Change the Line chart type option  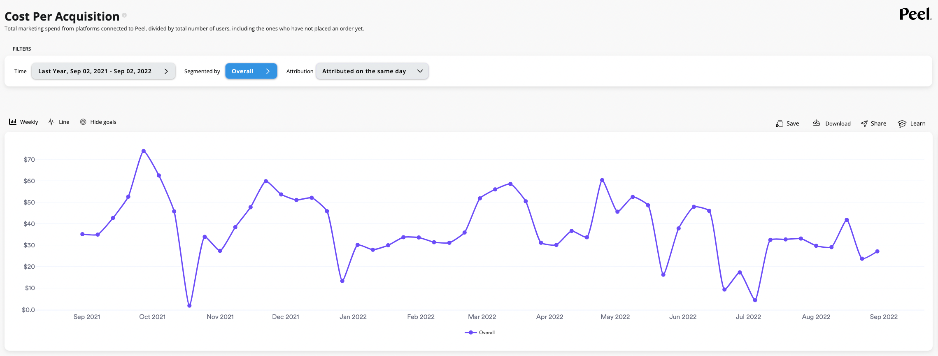click(64, 122)
